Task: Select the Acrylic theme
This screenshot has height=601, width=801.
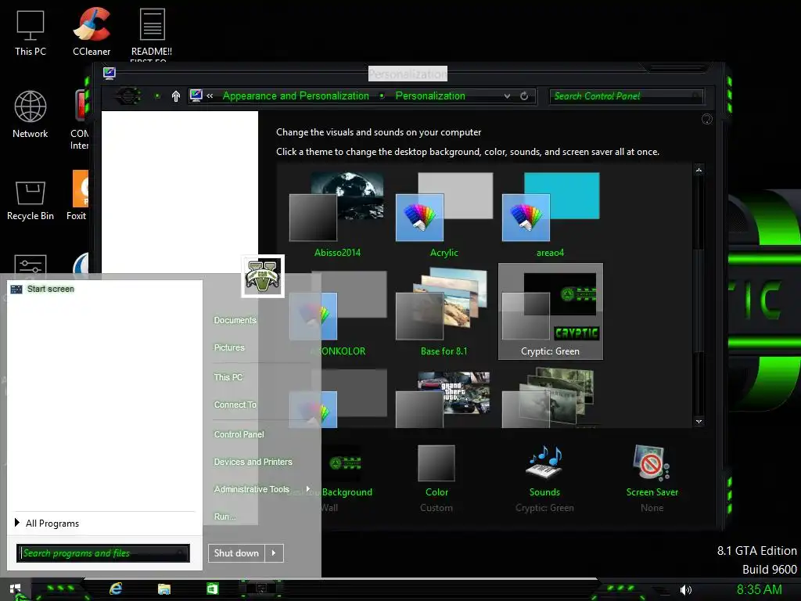Action: pos(444,214)
